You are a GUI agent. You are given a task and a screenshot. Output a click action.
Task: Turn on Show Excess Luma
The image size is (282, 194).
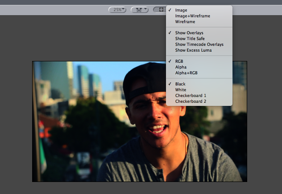[x=199, y=50]
